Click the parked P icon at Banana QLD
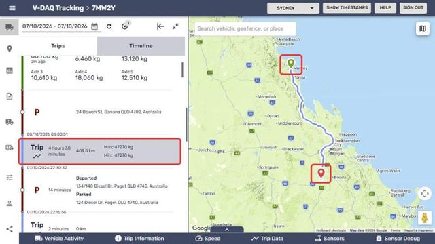 (37, 112)
